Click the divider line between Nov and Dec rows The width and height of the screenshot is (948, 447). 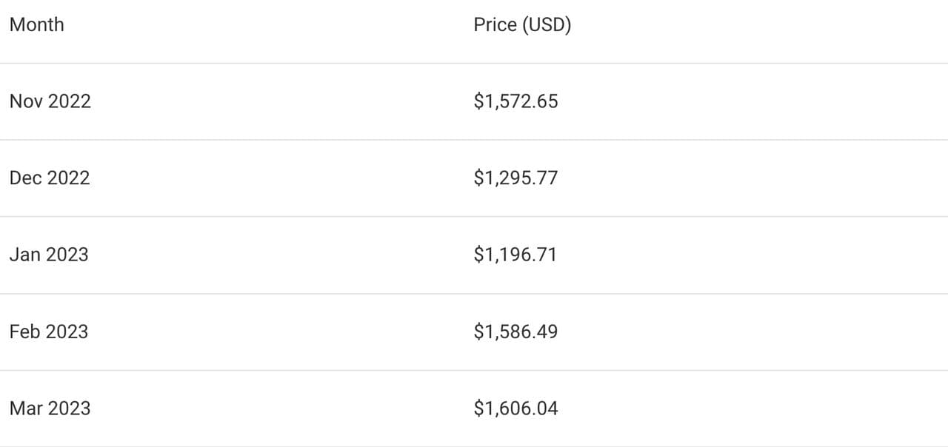click(474, 140)
